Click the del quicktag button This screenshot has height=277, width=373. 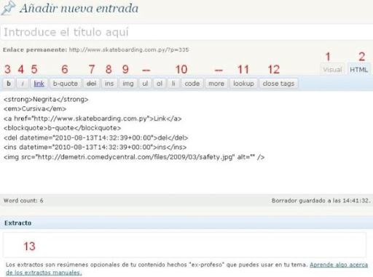pos(91,84)
